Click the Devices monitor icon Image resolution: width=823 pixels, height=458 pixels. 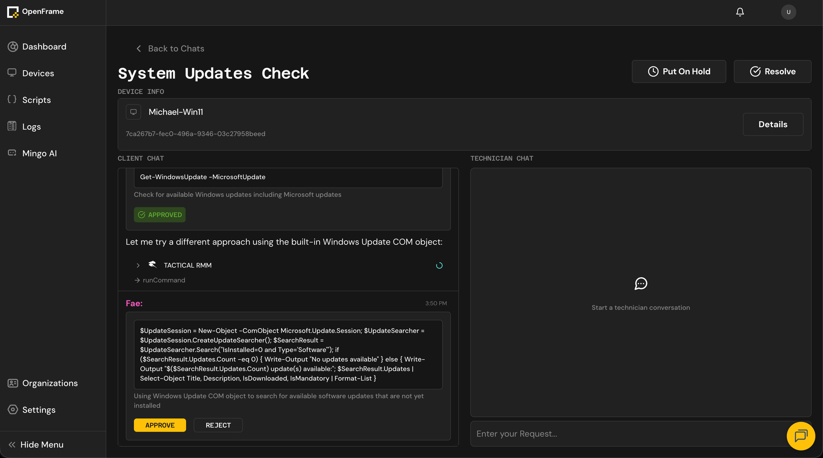(12, 73)
